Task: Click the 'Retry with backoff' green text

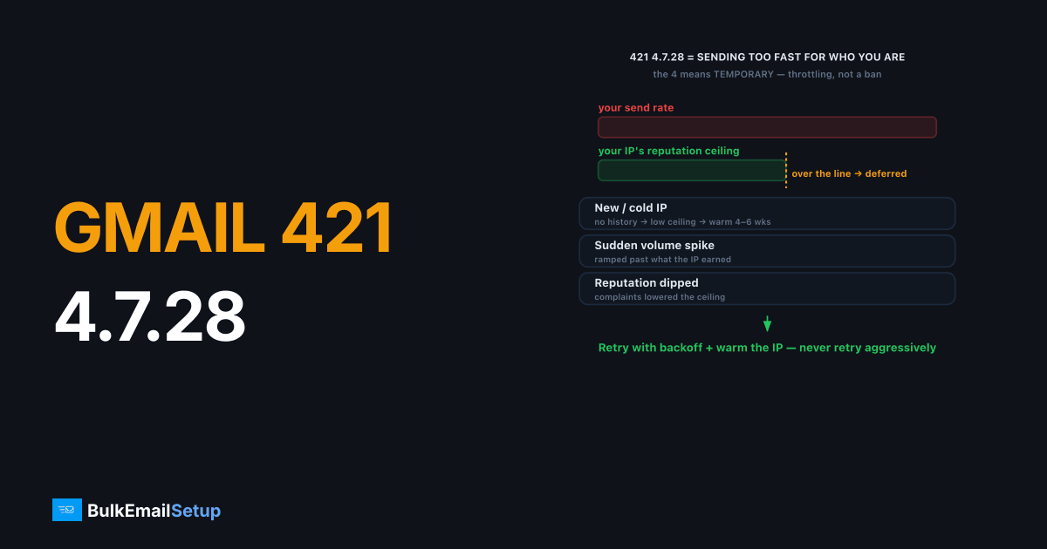Action: 767,348
